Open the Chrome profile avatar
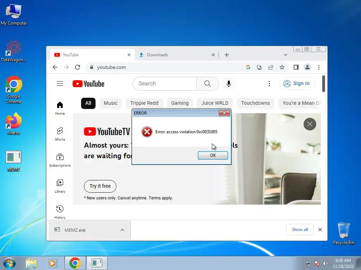 tap(307, 67)
